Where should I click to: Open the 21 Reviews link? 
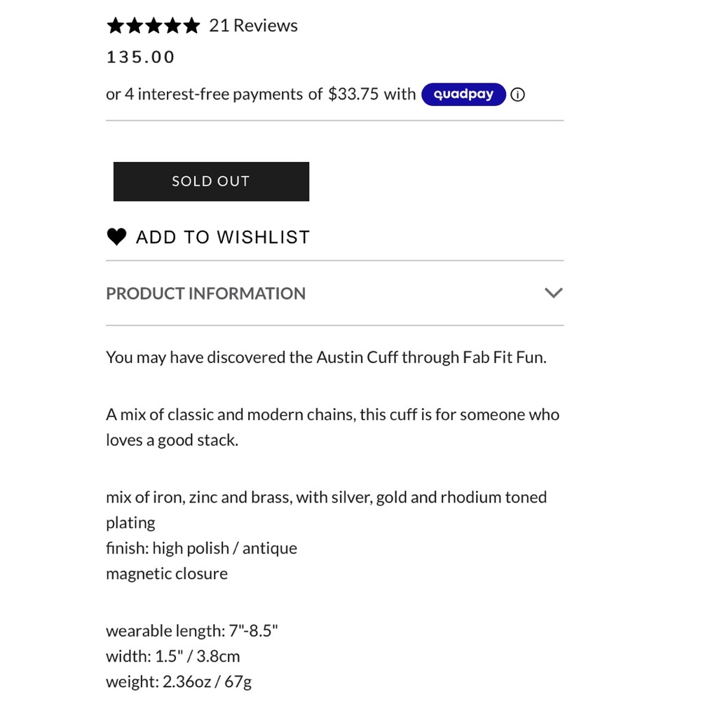click(x=253, y=26)
